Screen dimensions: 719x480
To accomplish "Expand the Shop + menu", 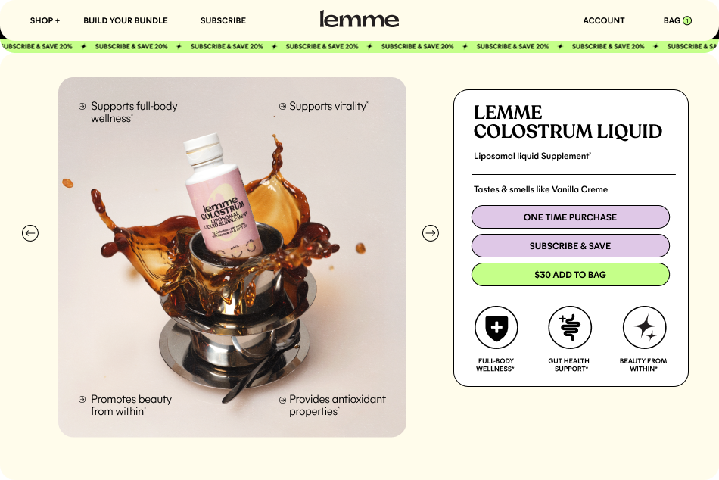I will click(45, 20).
